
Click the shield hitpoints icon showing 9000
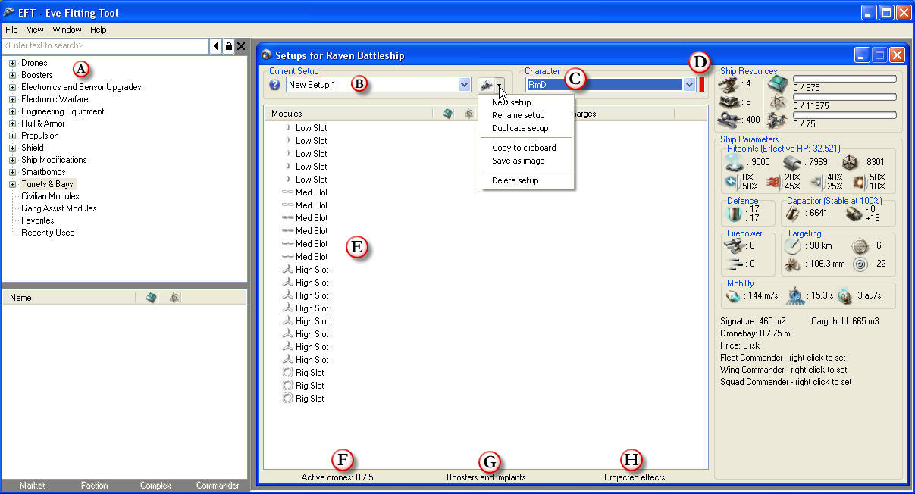coord(733,161)
